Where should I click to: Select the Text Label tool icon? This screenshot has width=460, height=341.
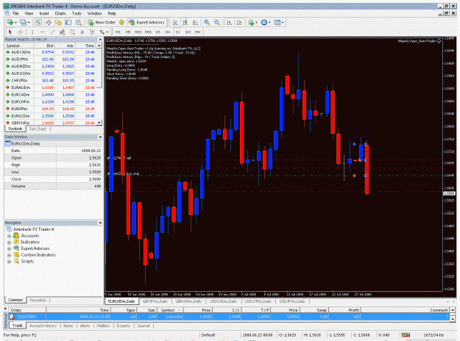coord(92,32)
